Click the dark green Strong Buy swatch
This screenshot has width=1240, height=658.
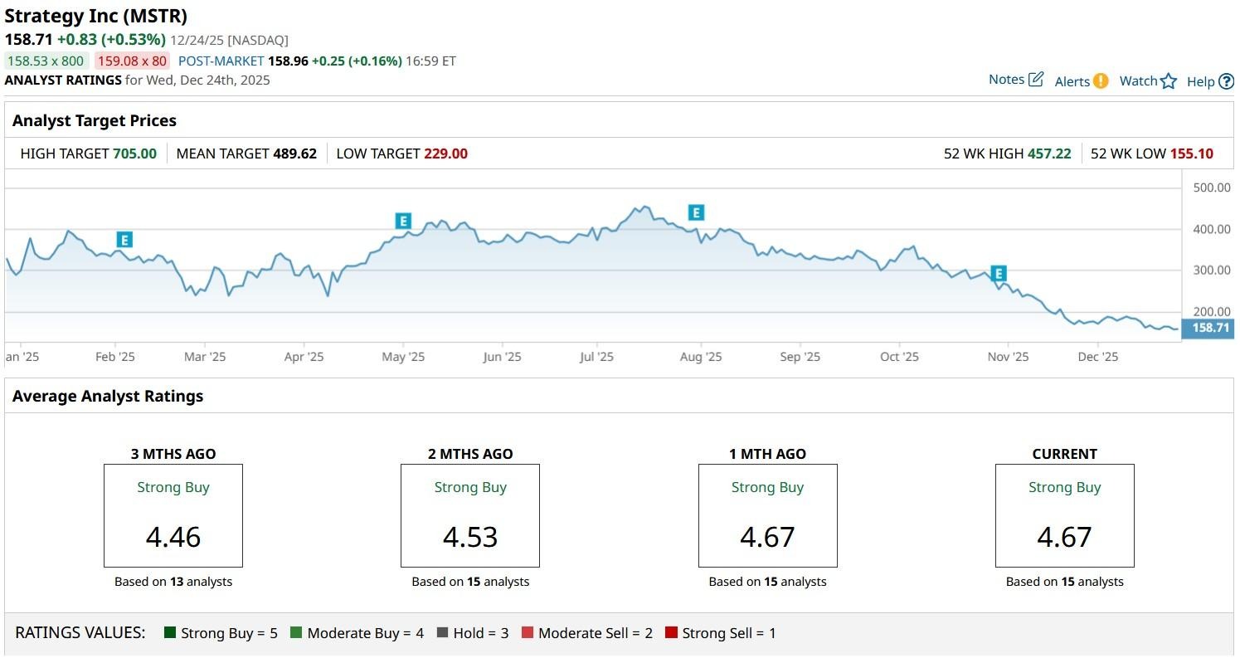pos(171,633)
